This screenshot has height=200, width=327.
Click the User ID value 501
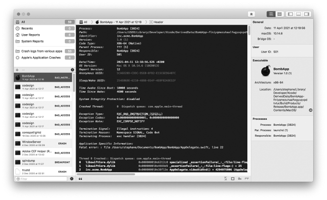pos(276,52)
